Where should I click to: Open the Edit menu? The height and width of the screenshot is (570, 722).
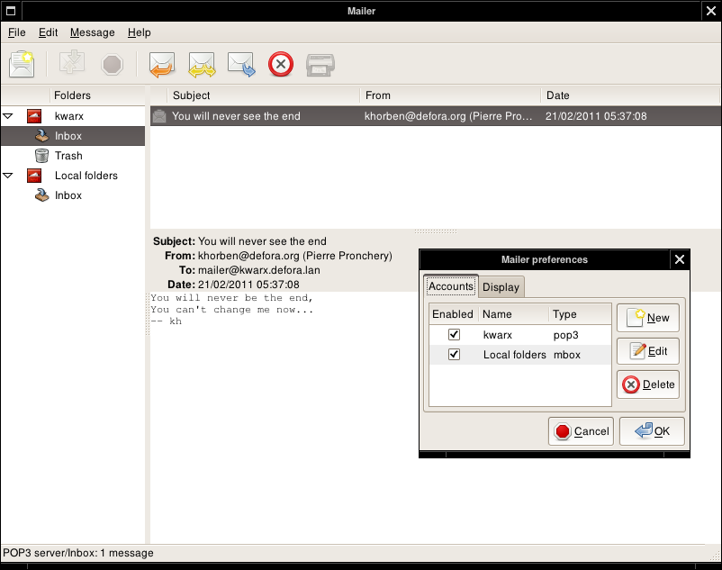pyautogui.click(x=48, y=32)
